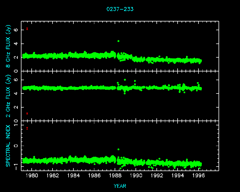
Task: Click the YEAR x-axis label
Action: click(x=120, y=186)
